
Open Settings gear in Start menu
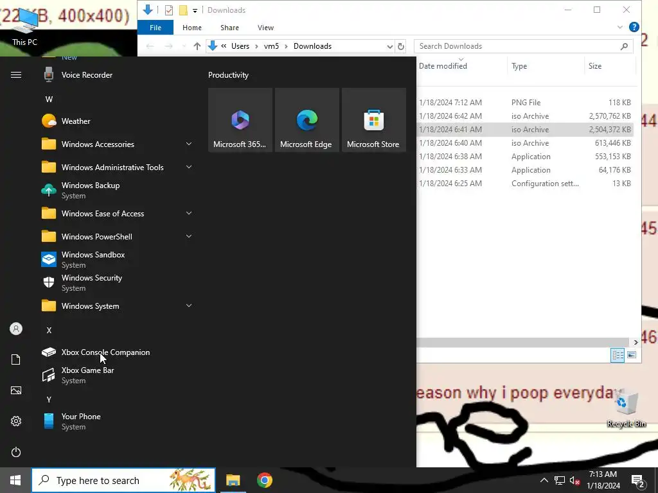(x=16, y=421)
